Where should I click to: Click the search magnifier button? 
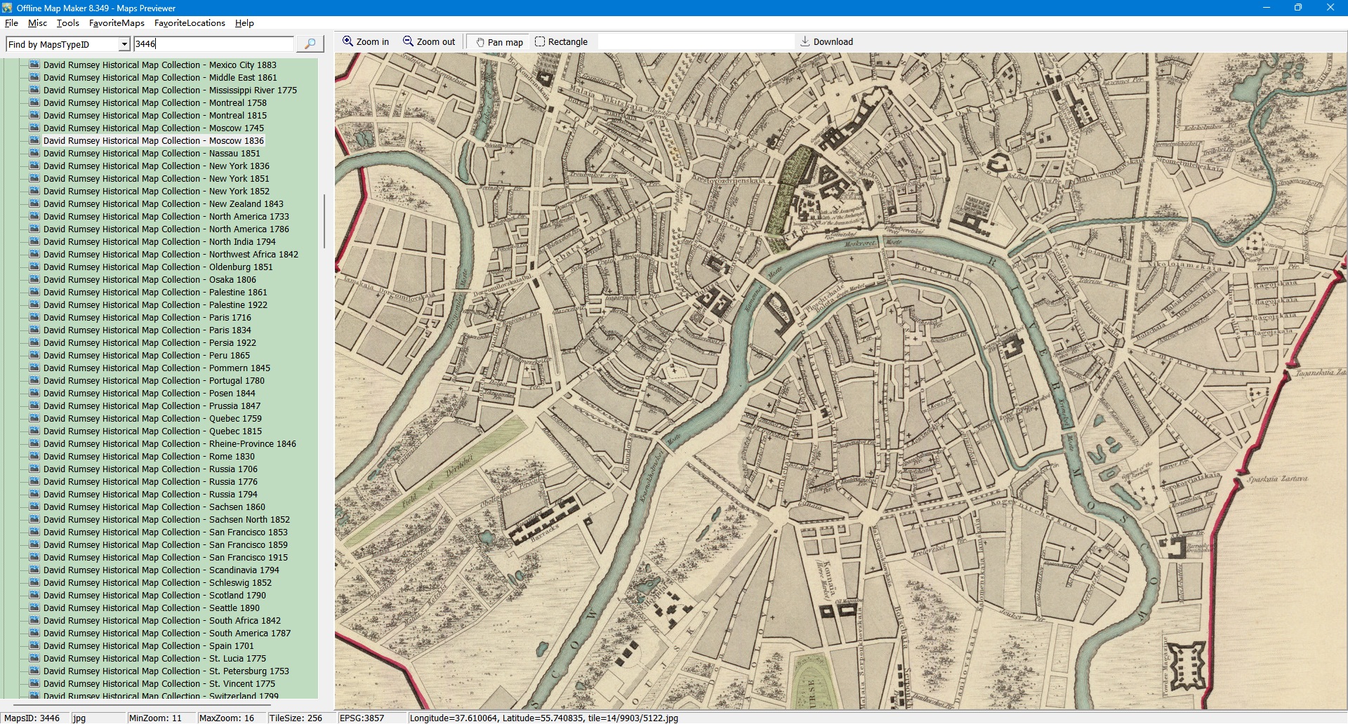[x=310, y=44]
